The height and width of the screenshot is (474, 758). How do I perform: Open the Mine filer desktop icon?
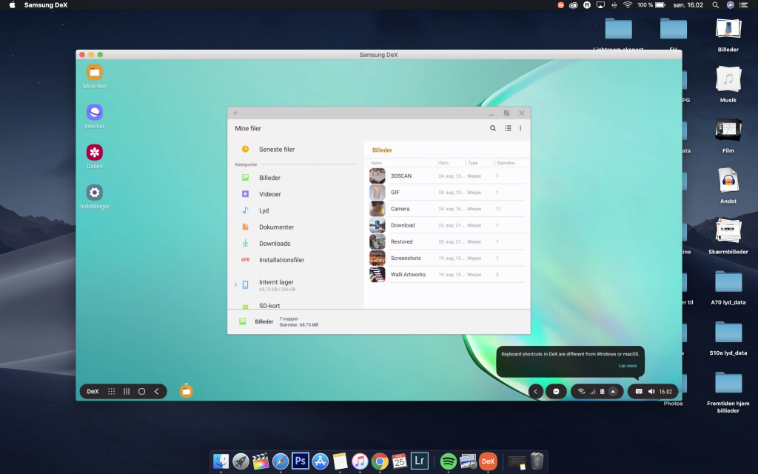click(x=94, y=73)
